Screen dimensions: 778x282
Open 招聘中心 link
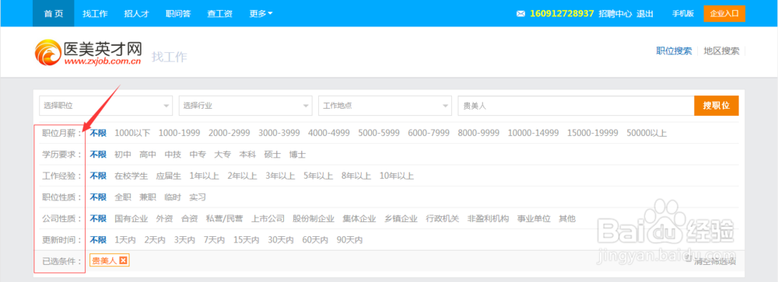(615, 13)
